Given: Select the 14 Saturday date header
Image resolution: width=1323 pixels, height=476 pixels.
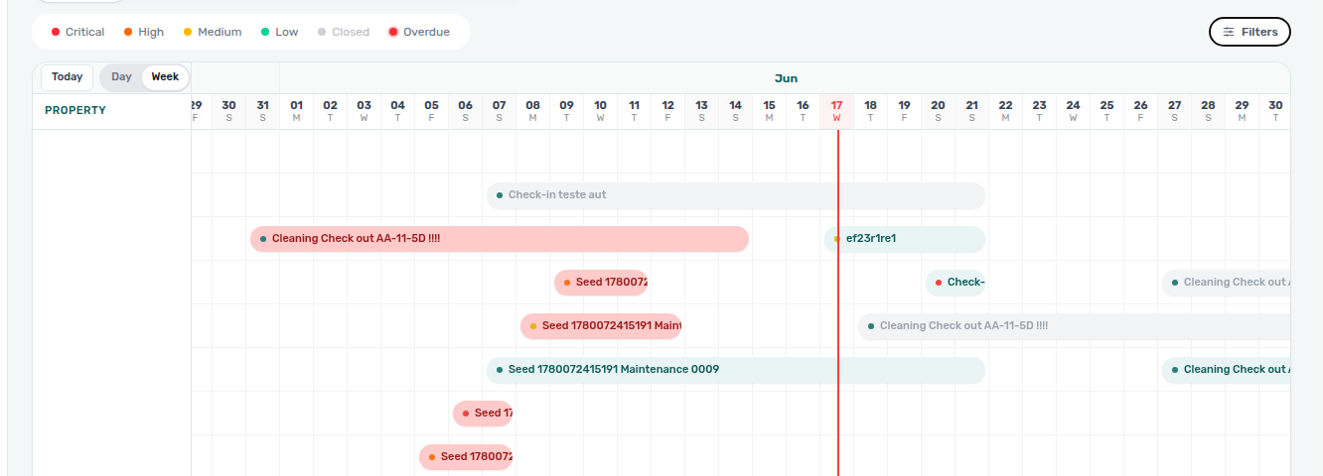Looking at the screenshot, I should 736,111.
